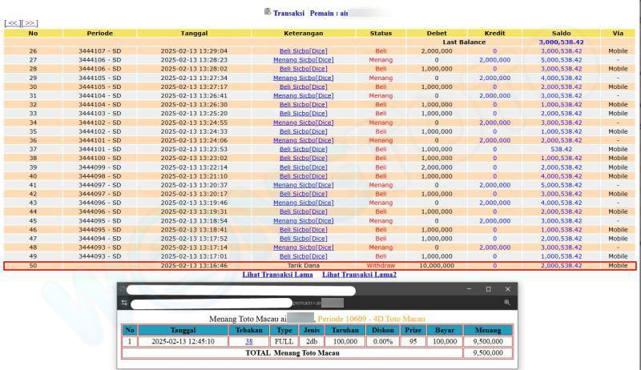
Task: Click the zoom magnifier icon in popup address bar
Action: (x=507, y=303)
